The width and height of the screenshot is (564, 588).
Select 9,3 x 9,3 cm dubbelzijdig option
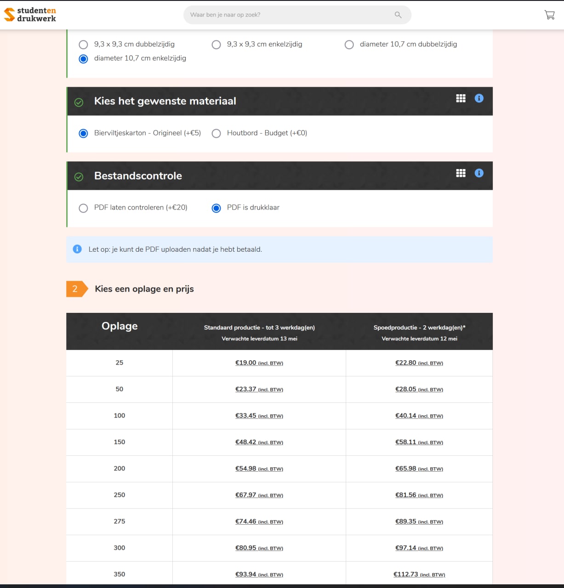pos(83,45)
